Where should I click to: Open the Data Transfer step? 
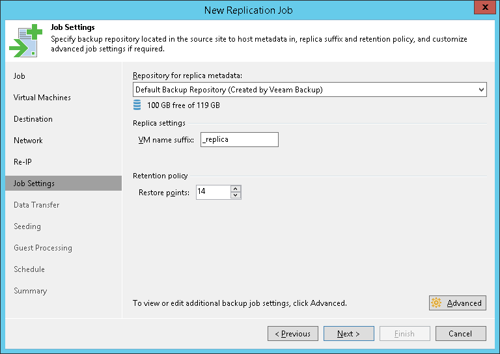coord(36,205)
